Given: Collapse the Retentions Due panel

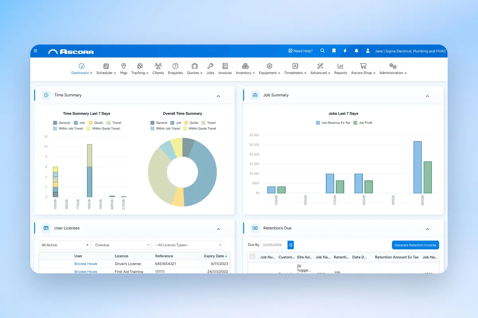Looking at the screenshot, I should click(427, 229).
